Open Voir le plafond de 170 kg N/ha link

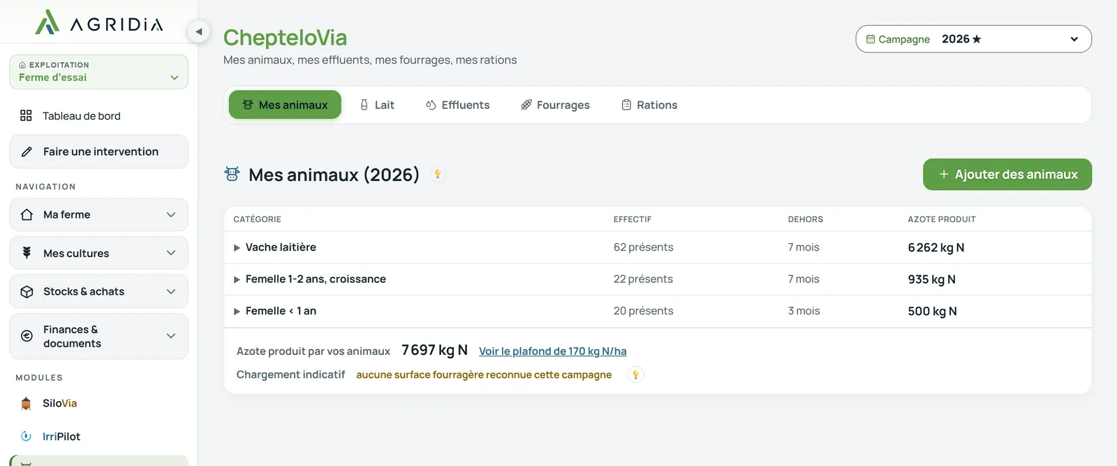(553, 351)
